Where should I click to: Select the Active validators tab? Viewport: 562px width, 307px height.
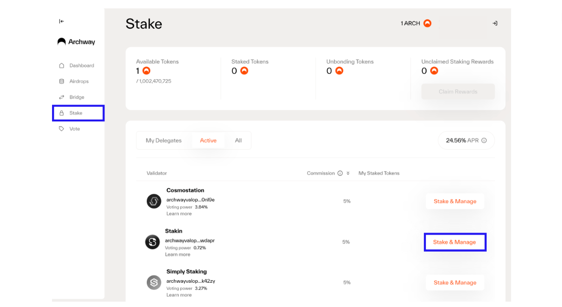(x=208, y=140)
